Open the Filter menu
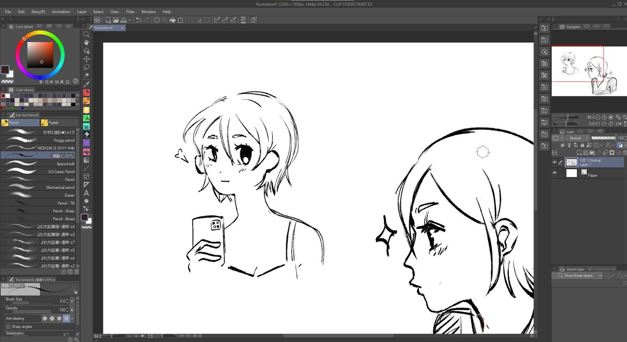This screenshot has width=627, height=342. point(130,11)
